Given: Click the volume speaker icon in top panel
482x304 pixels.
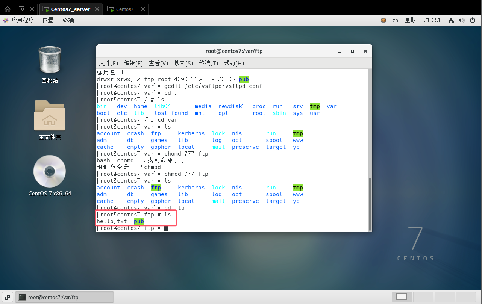Looking at the screenshot, I should click(x=462, y=20).
